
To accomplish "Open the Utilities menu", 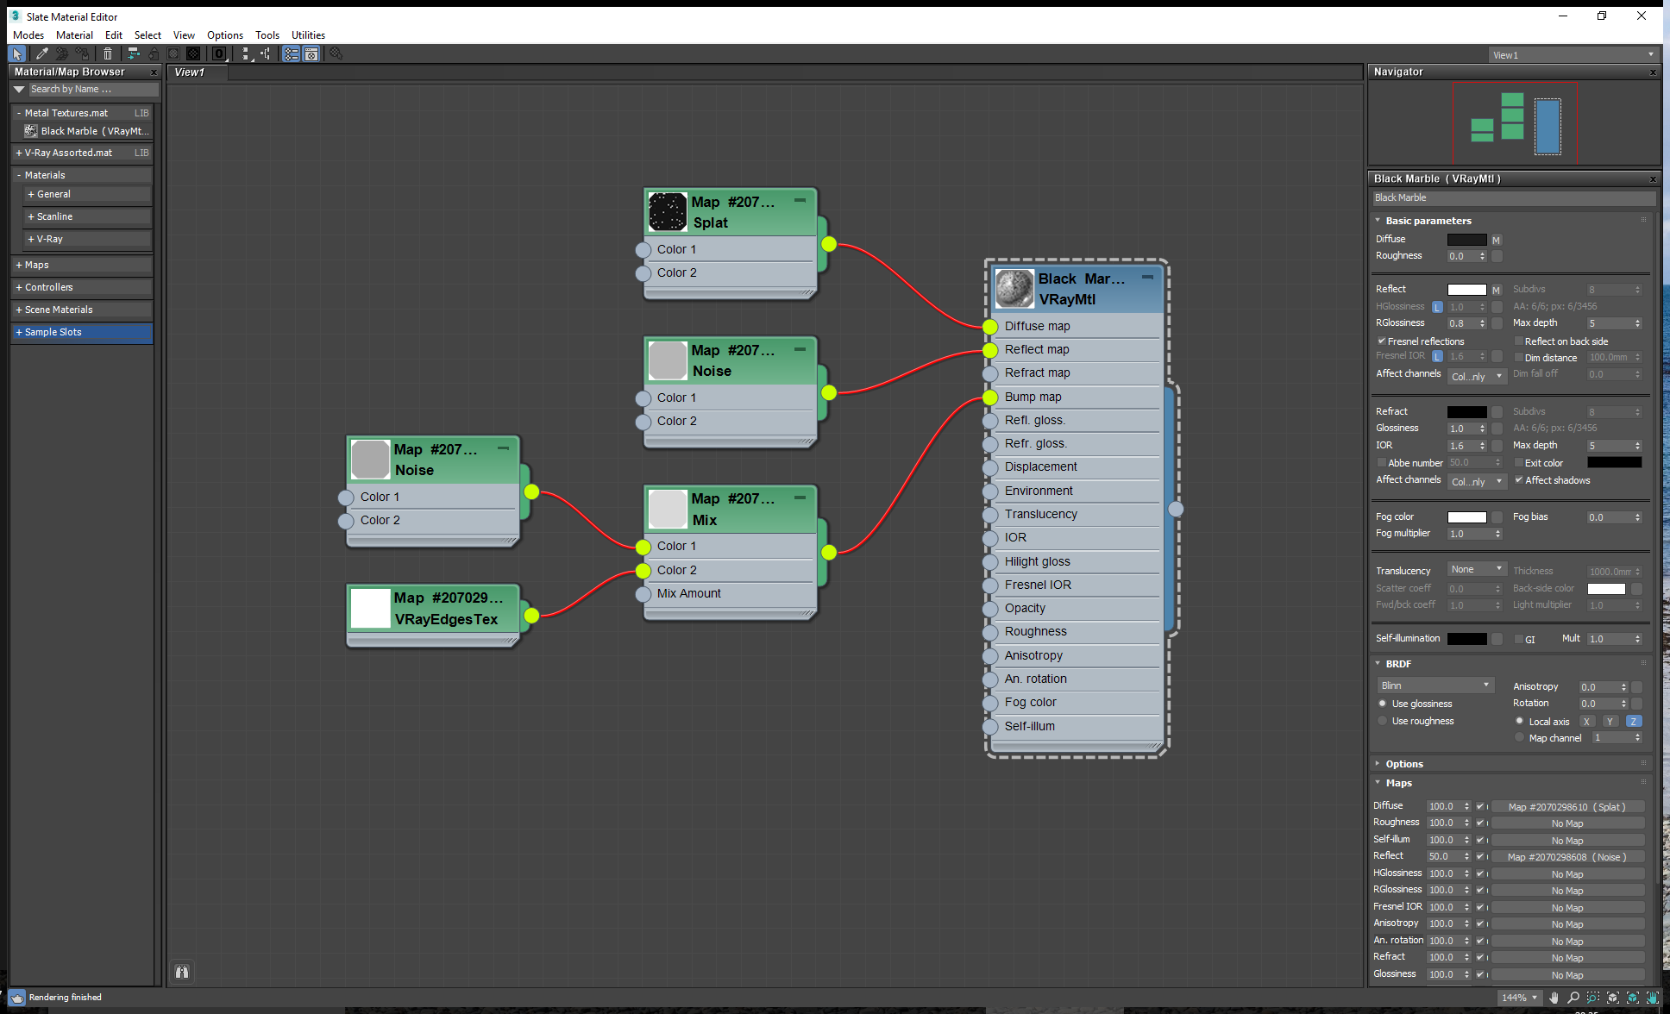I will (308, 35).
